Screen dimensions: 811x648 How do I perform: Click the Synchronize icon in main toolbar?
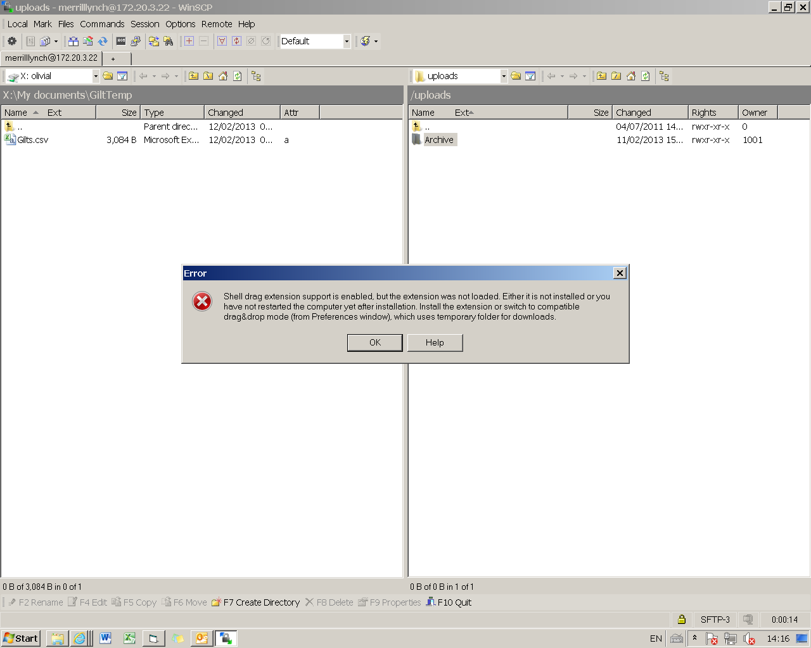[103, 41]
